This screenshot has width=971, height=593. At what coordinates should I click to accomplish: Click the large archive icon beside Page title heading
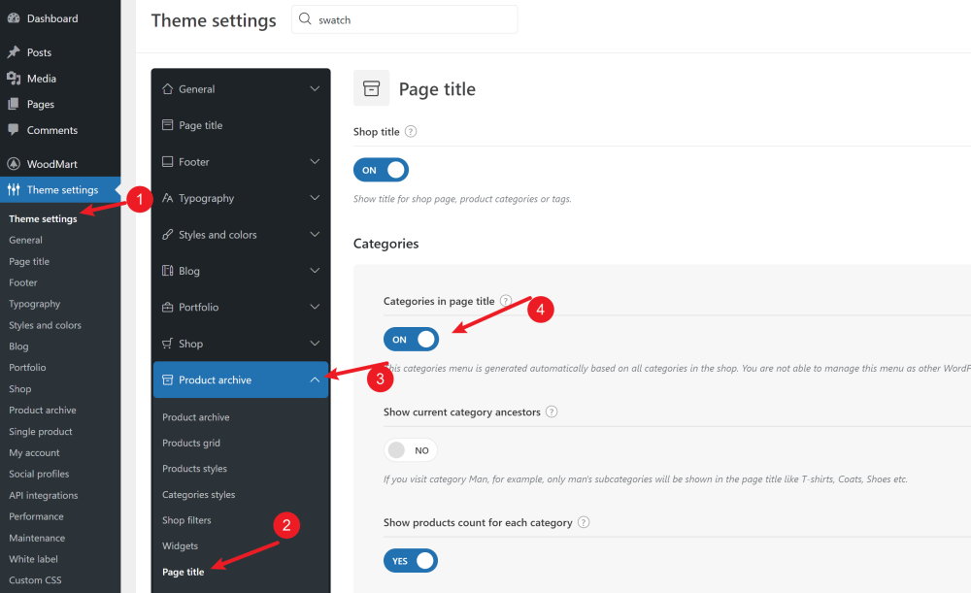(371, 88)
